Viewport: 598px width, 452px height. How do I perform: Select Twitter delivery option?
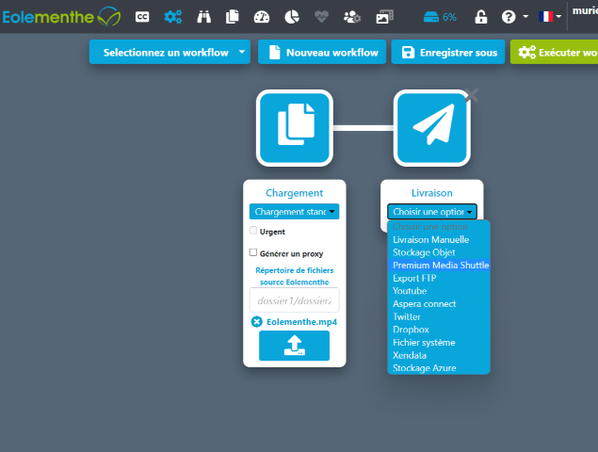click(x=439, y=316)
